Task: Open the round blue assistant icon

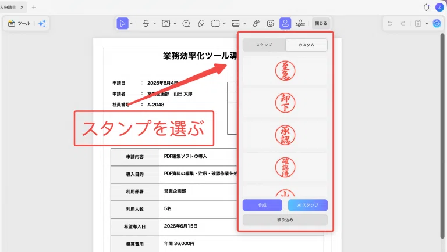Action: 437,23
